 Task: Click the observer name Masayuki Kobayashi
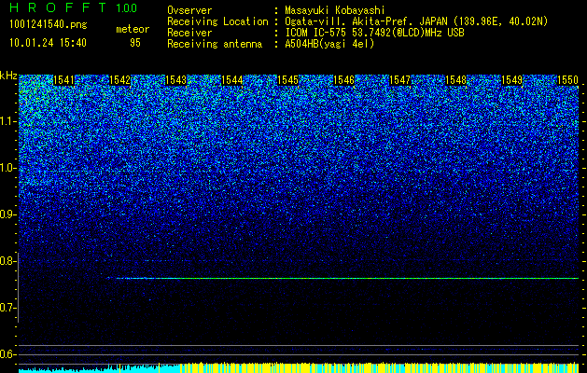335,10
